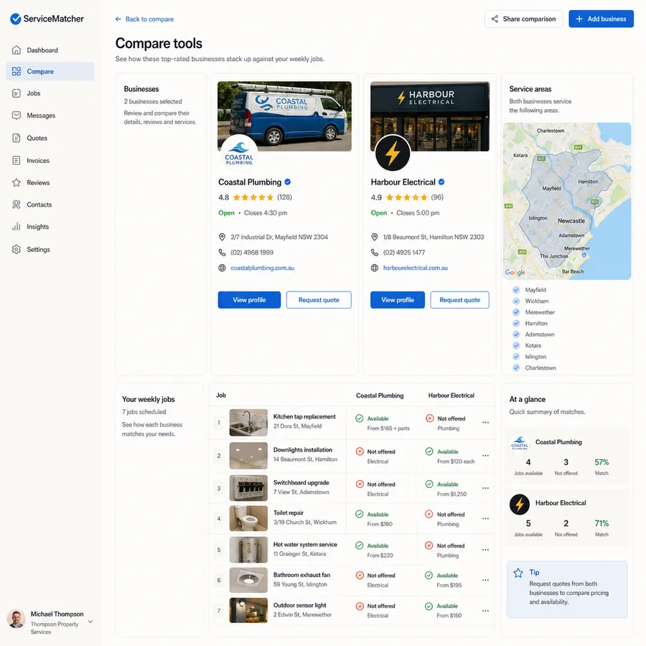The width and height of the screenshot is (646, 646).
Task: Click the Share comparison button
Action: click(523, 19)
